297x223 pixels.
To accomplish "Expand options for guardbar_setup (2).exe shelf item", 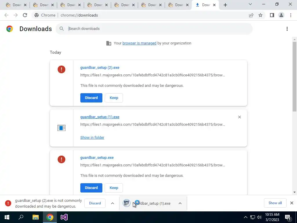I will tap(113, 203).
